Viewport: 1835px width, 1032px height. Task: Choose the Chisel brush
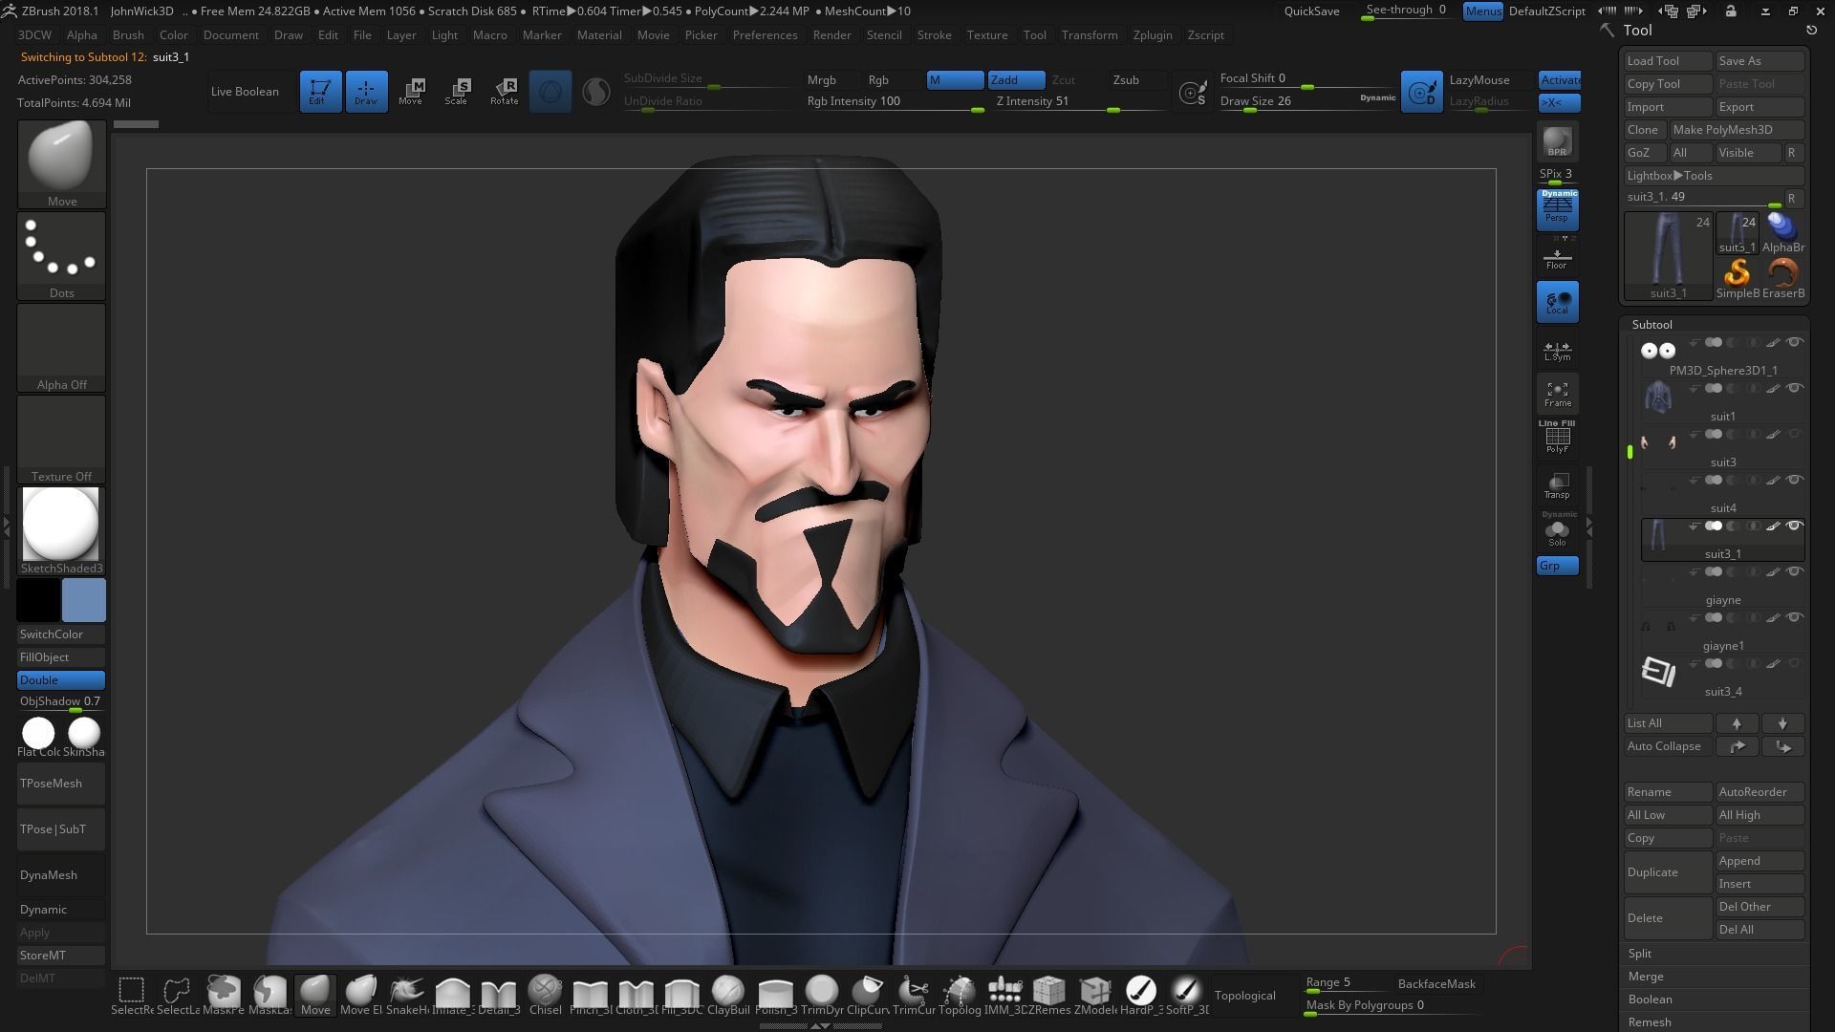point(545,996)
